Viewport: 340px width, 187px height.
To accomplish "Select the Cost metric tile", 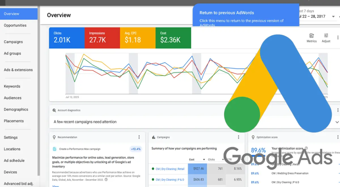I will pyautogui.click(x=173, y=38).
